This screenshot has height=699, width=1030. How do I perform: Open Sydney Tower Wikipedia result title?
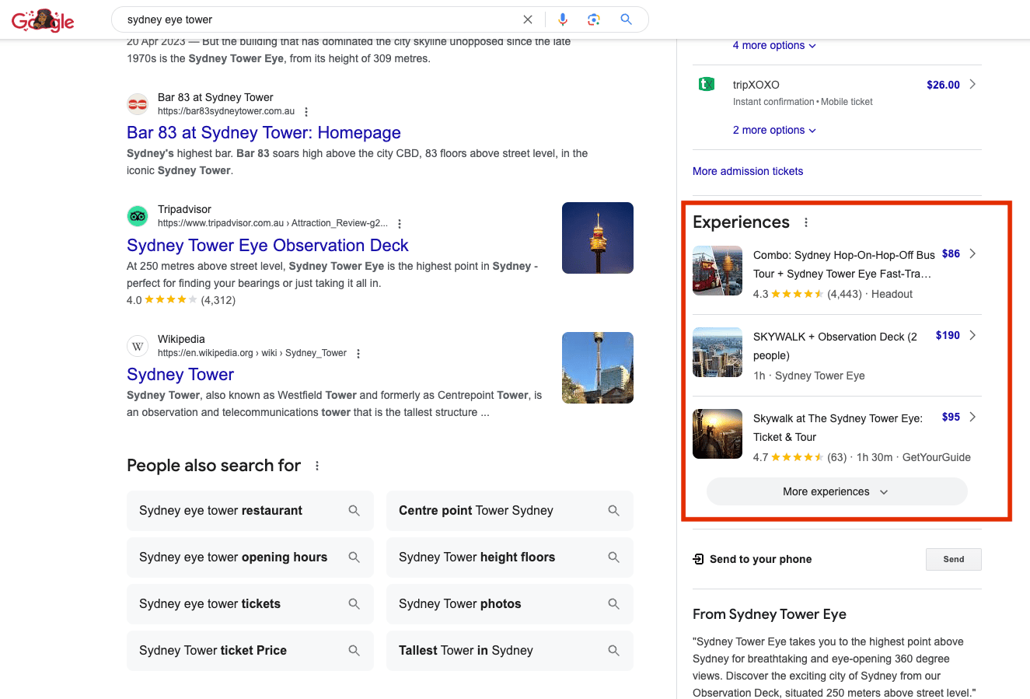(180, 374)
